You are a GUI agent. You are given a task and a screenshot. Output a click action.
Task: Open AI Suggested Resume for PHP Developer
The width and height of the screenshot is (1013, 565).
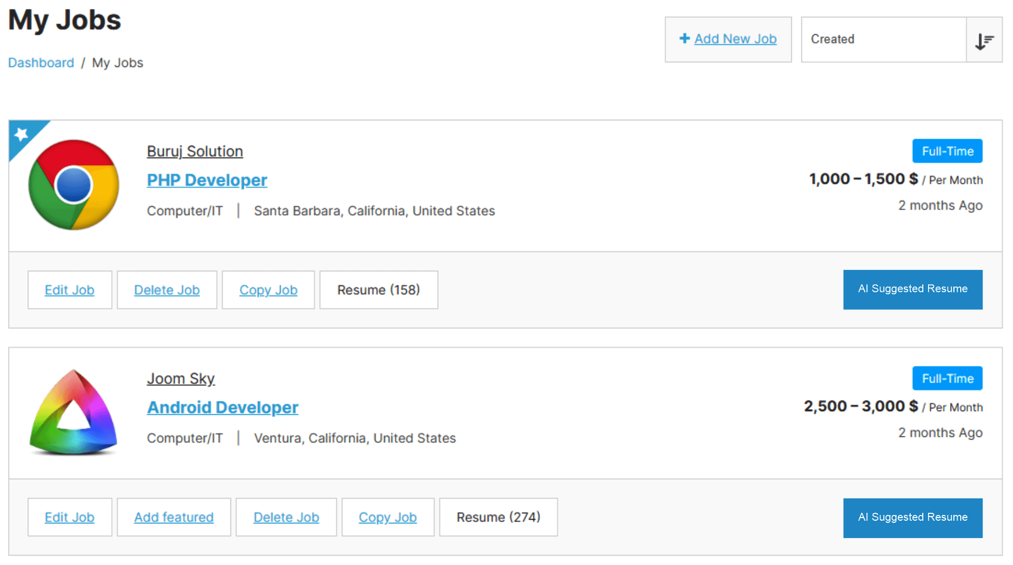(913, 289)
